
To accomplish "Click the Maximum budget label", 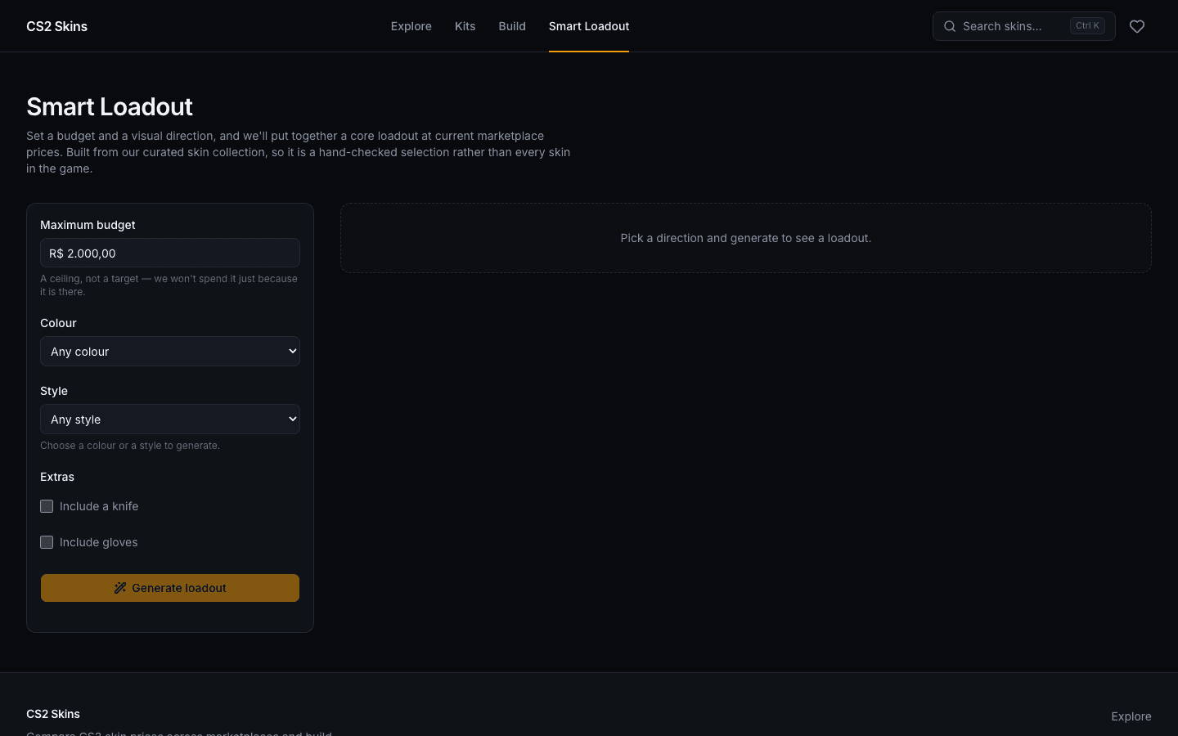I will pyautogui.click(x=88, y=225).
